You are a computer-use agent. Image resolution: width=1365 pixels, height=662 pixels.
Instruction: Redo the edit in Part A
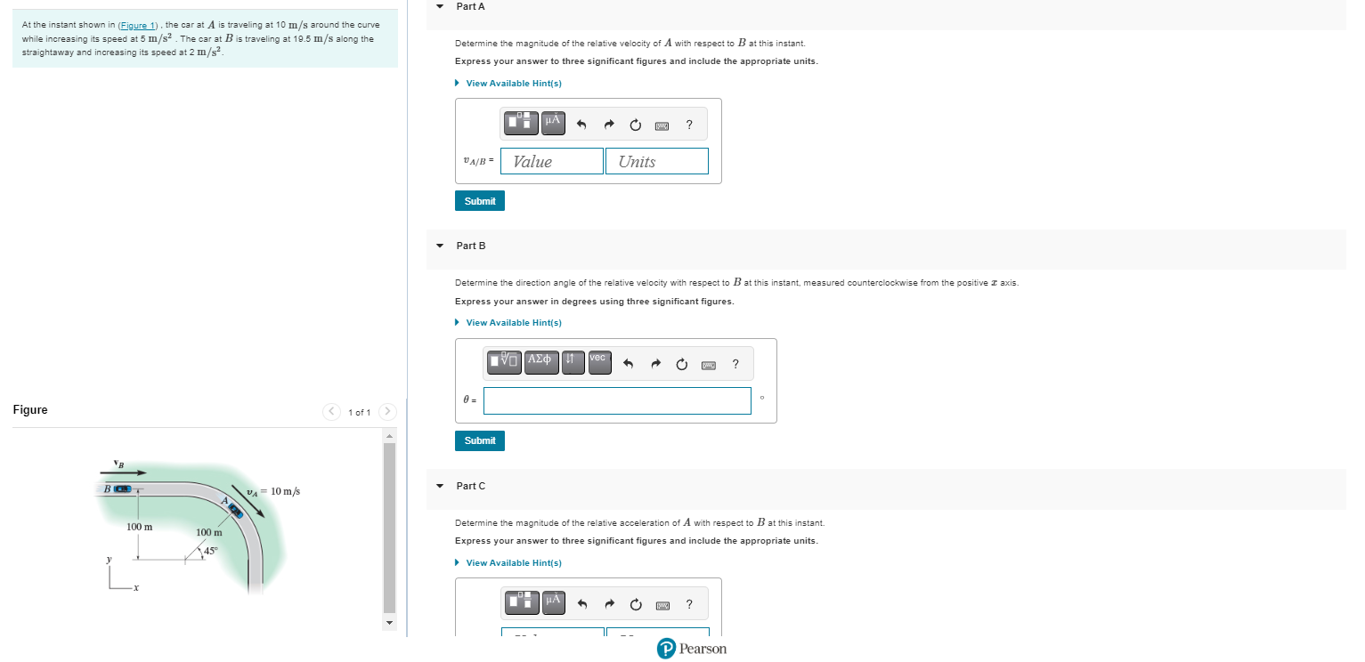tap(609, 125)
